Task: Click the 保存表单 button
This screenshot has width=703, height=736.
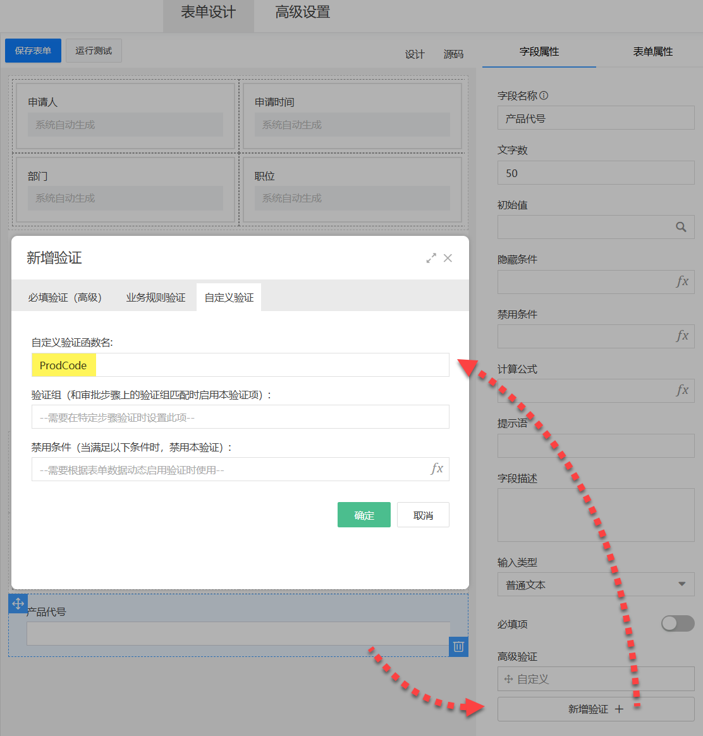Action: point(33,51)
